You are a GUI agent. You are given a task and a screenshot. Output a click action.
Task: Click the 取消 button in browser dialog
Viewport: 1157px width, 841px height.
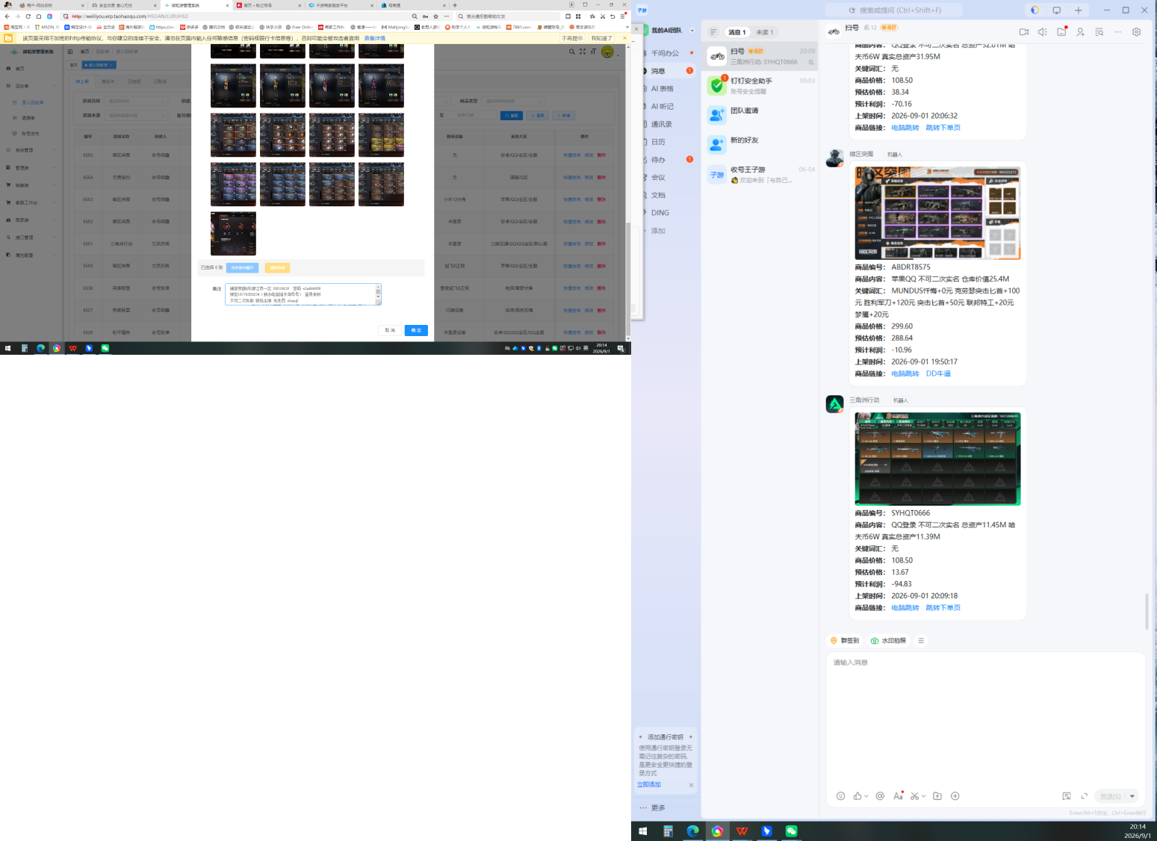(390, 330)
